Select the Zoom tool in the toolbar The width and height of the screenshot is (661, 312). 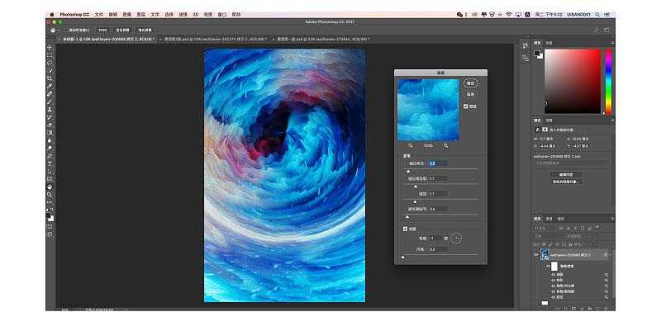tap(50, 195)
